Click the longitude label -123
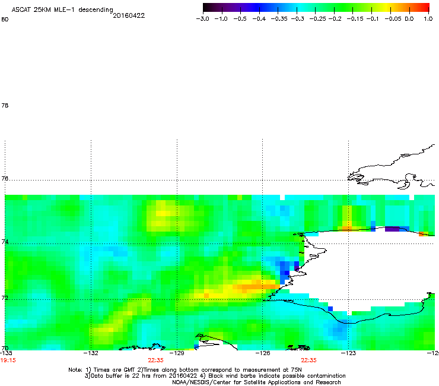439x386 pixels. tap(348, 353)
